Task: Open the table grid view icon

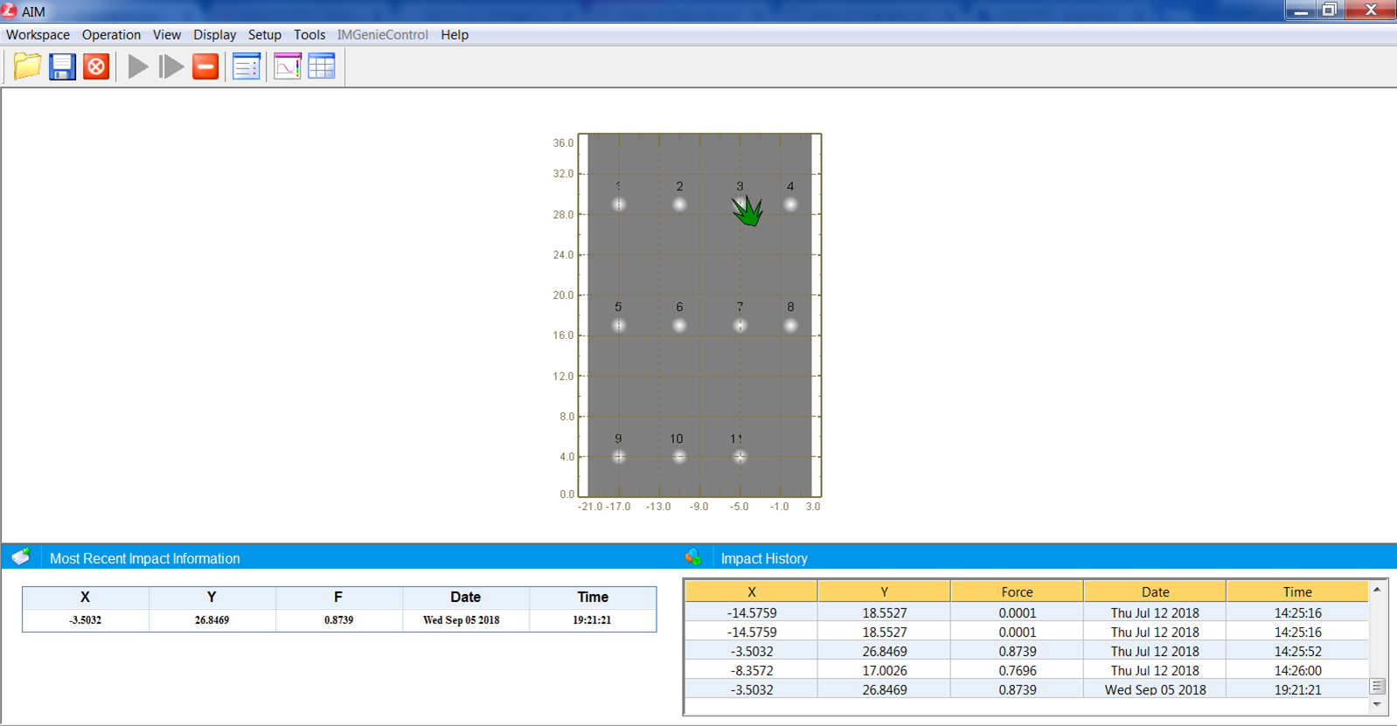Action: tap(322, 66)
